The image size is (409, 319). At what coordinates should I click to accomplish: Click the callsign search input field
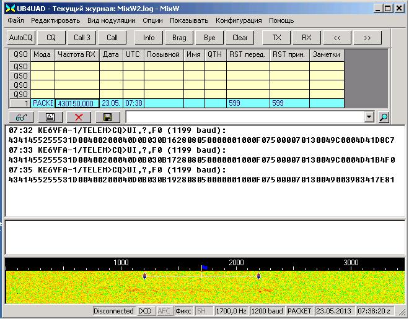pyautogui.click(x=245, y=117)
